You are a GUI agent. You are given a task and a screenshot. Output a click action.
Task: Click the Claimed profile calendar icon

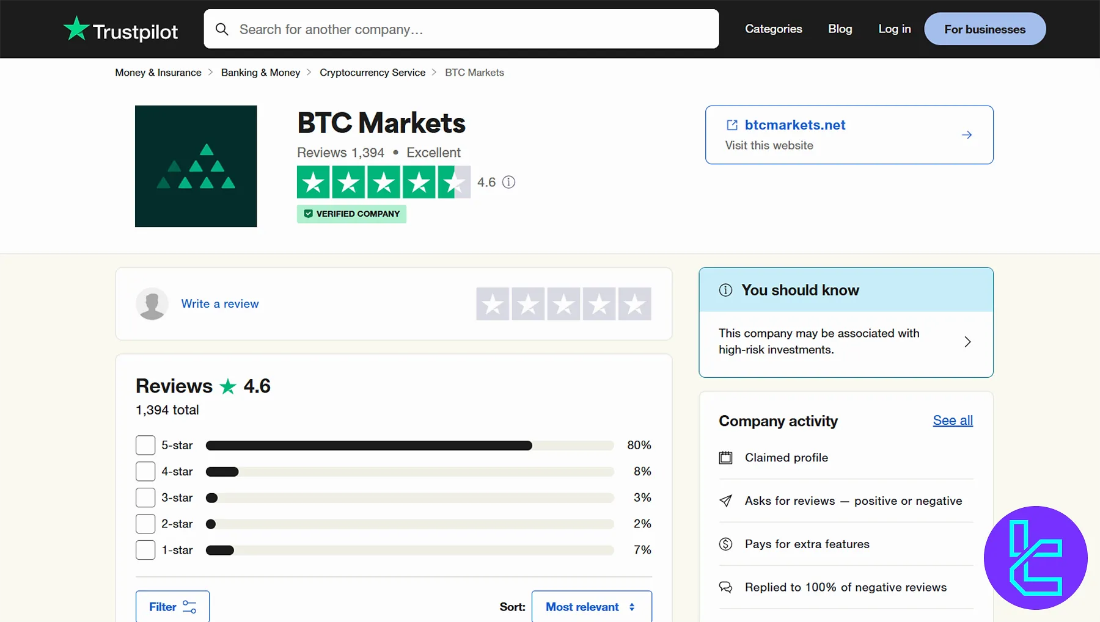tap(725, 458)
